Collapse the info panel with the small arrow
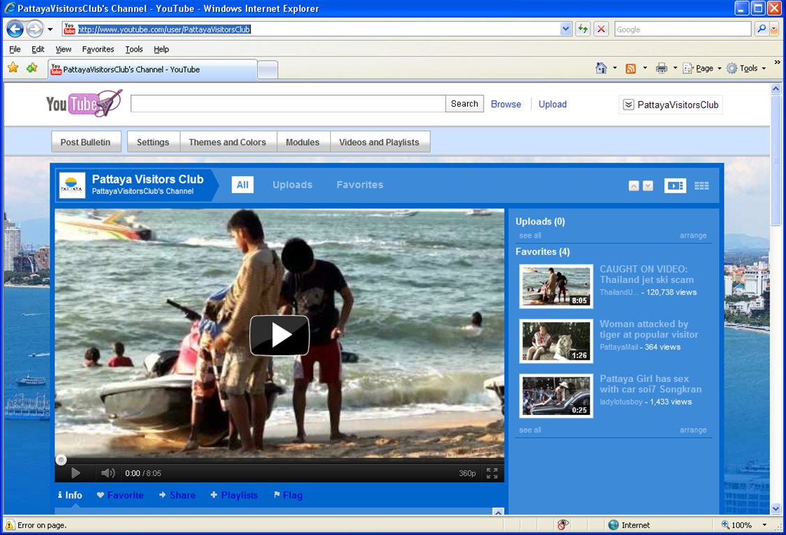Viewport: 786px width, 535px height. coord(498,511)
